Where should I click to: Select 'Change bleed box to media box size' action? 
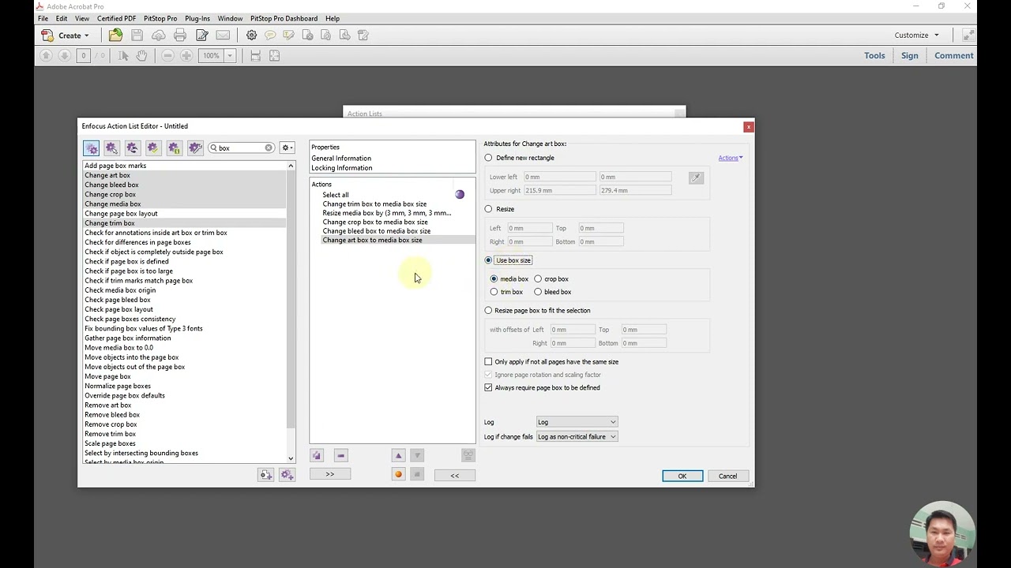[x=377, y=231]
